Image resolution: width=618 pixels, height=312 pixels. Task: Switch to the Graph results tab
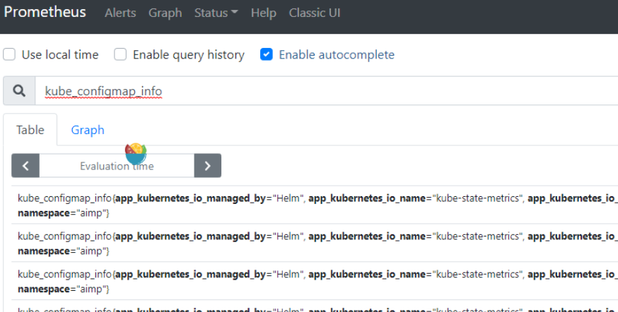tap(88, 130)
